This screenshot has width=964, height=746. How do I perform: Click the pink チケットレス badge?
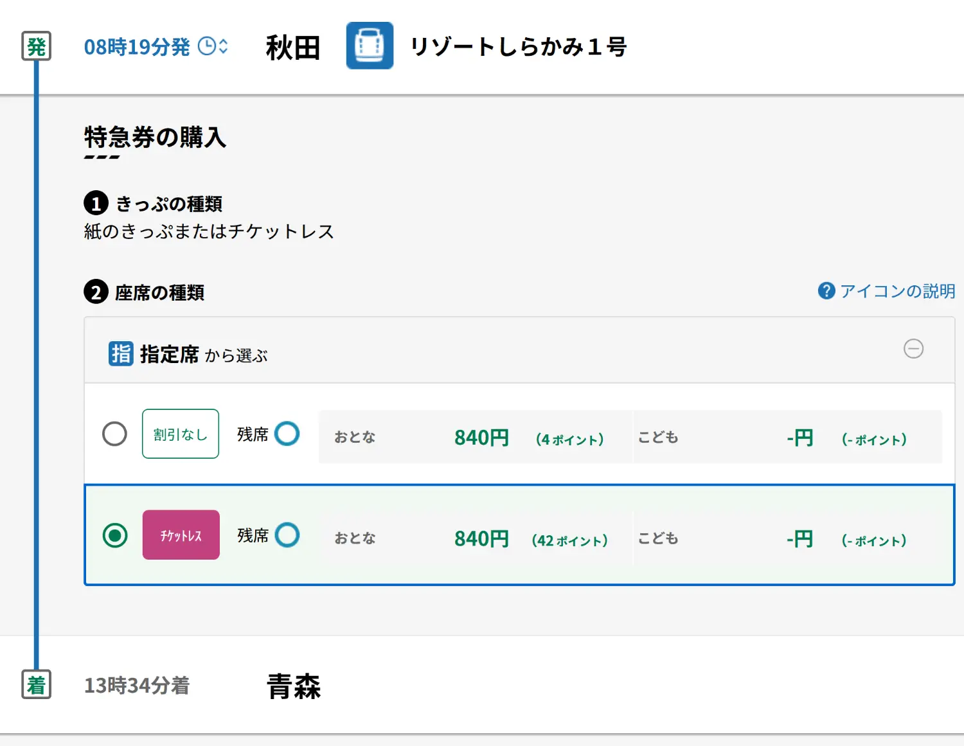click(x=181, y=535)
